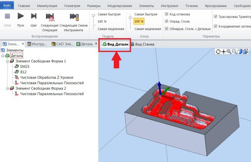Select the B12 tree row
Screen dimensions: 251x162
[x=20, y=72]
